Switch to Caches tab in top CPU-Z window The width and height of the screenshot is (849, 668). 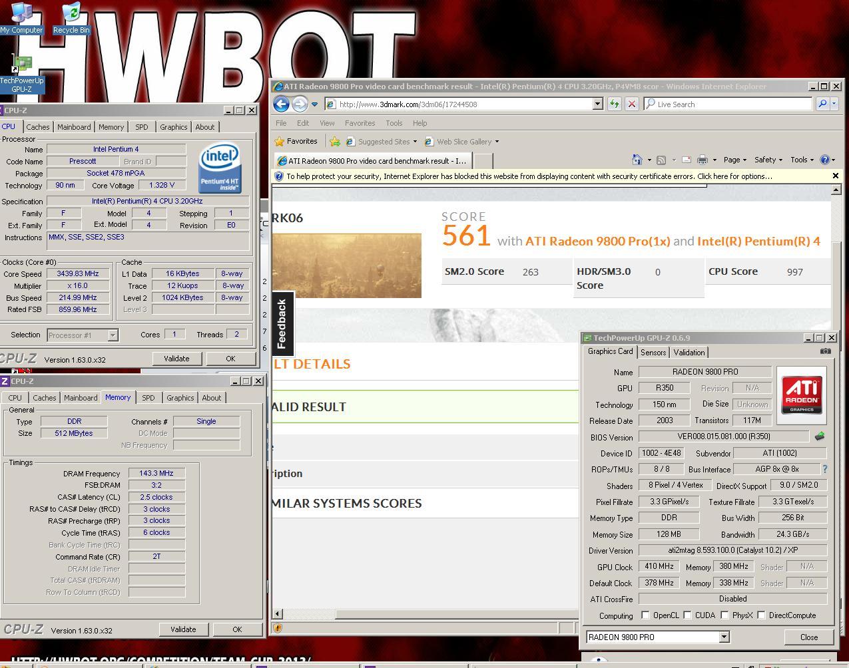coord(38,127)
